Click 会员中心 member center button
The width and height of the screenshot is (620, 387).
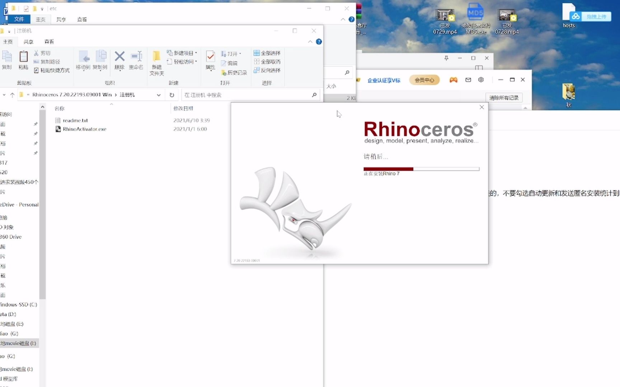(424, 80)
